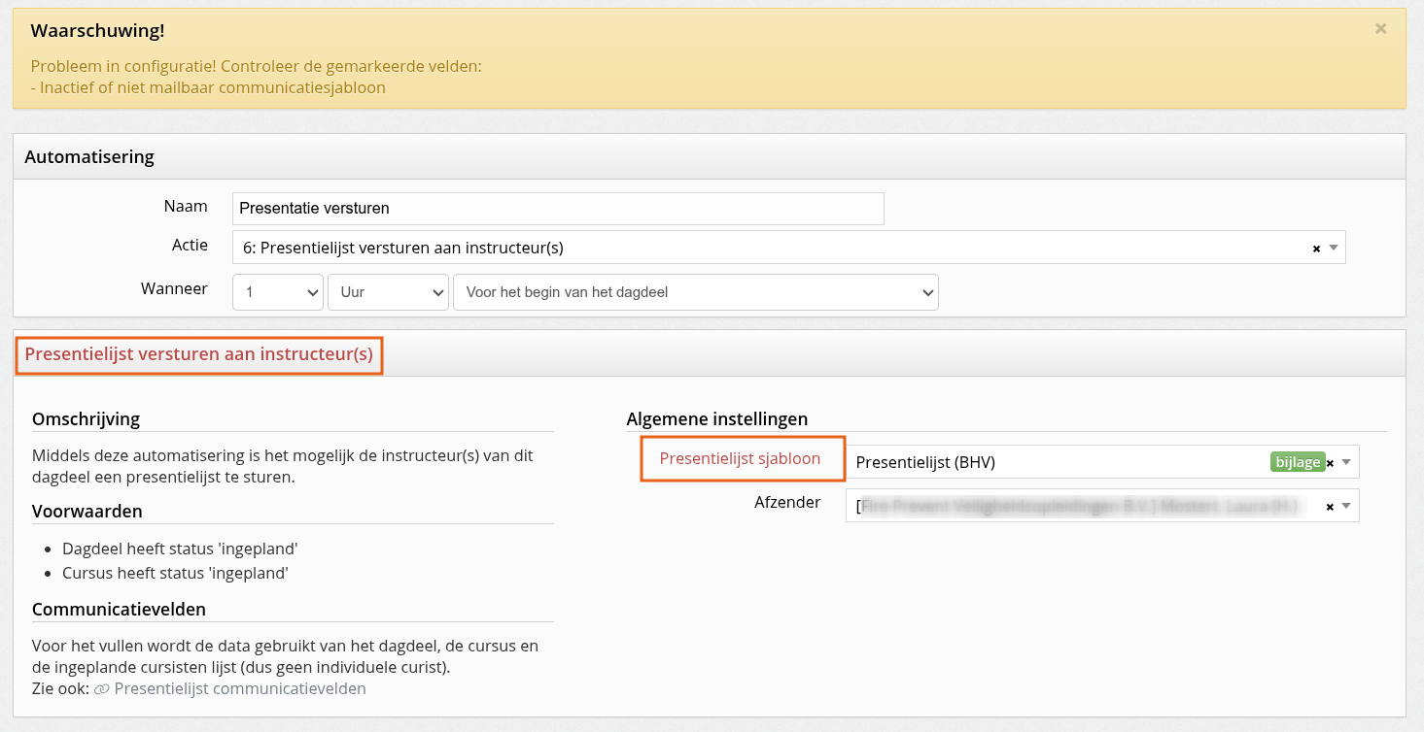Click the chain icon beside Presentielijst communicatievelden
Viewport: 1424px width, 732px height.
tap(101, 689)
